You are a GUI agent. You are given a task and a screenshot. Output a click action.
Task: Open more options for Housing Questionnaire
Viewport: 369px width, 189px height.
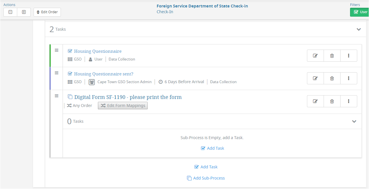coord(349,56)
